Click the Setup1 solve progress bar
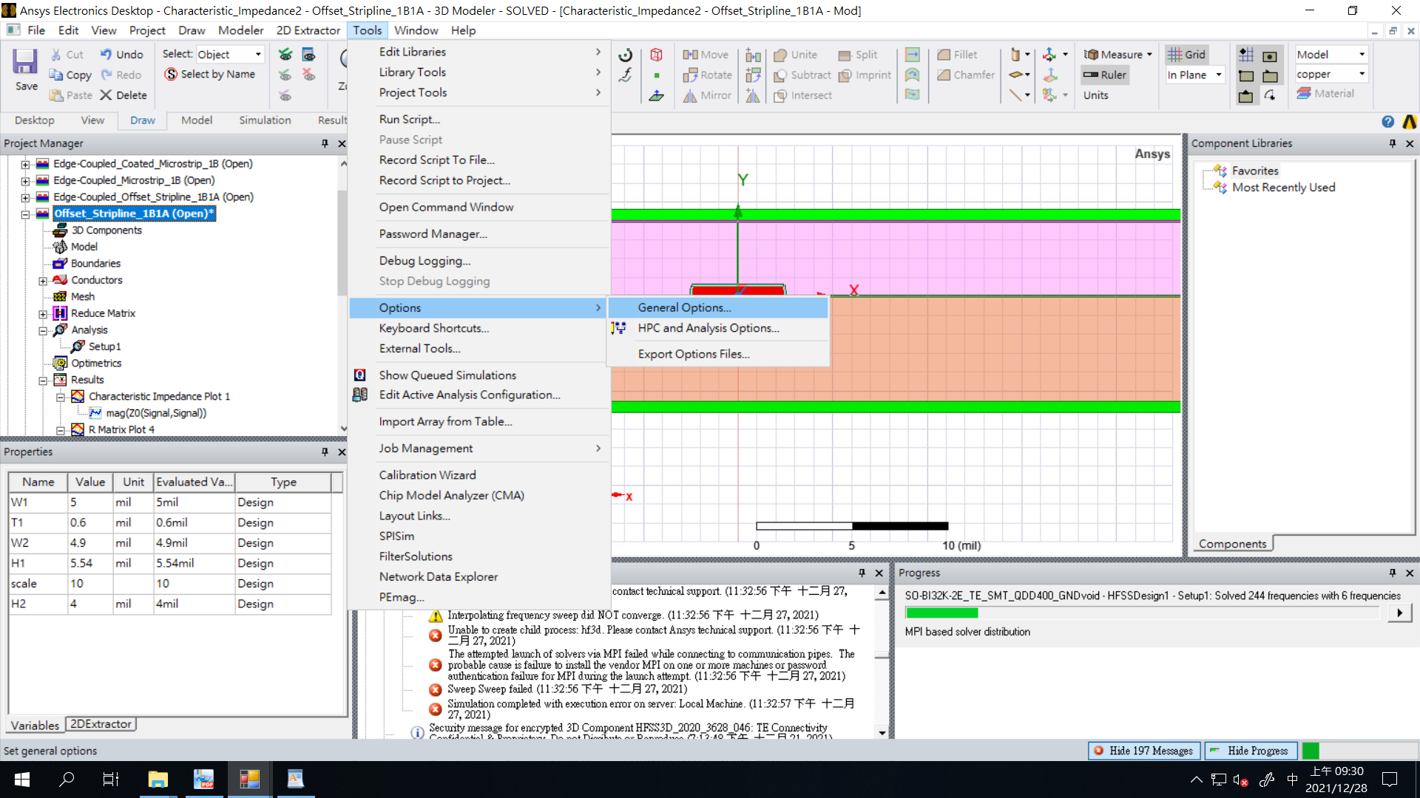Image resolution: width=1420 pixels, height=798 pixels. click(x=1142, y=613)
